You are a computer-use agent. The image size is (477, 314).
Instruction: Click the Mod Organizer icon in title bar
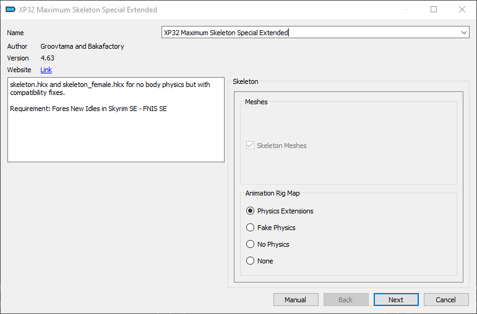tap(11, 9)
